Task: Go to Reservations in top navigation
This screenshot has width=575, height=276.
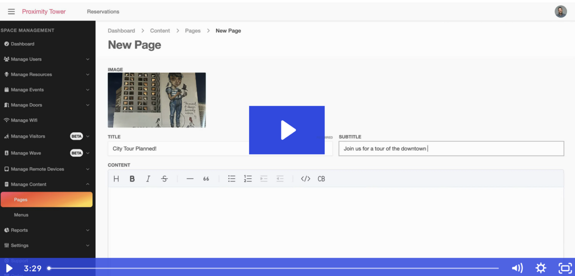Action: (103, 11)
